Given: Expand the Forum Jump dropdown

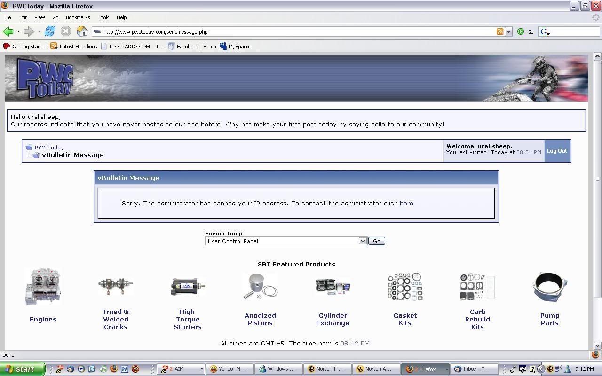Looking at the screenshot, I should click(362, 241).
